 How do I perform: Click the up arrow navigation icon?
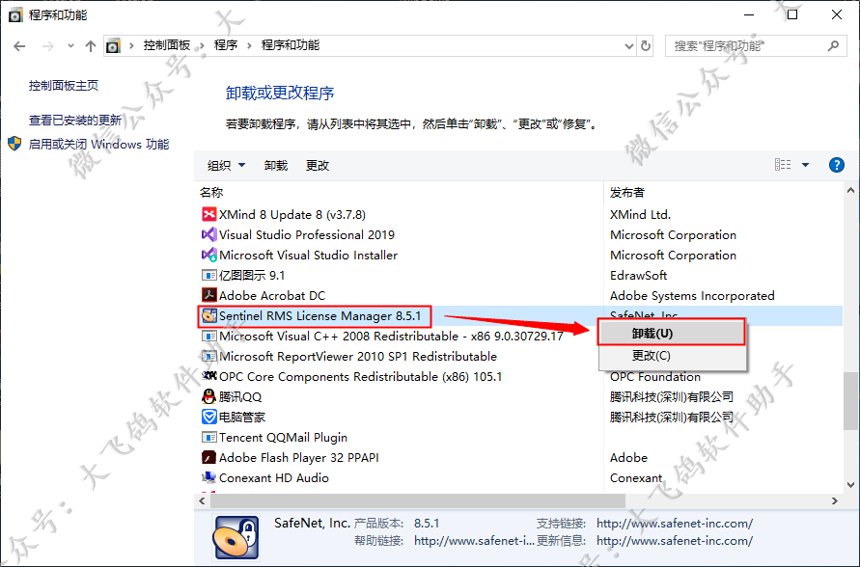91,45
